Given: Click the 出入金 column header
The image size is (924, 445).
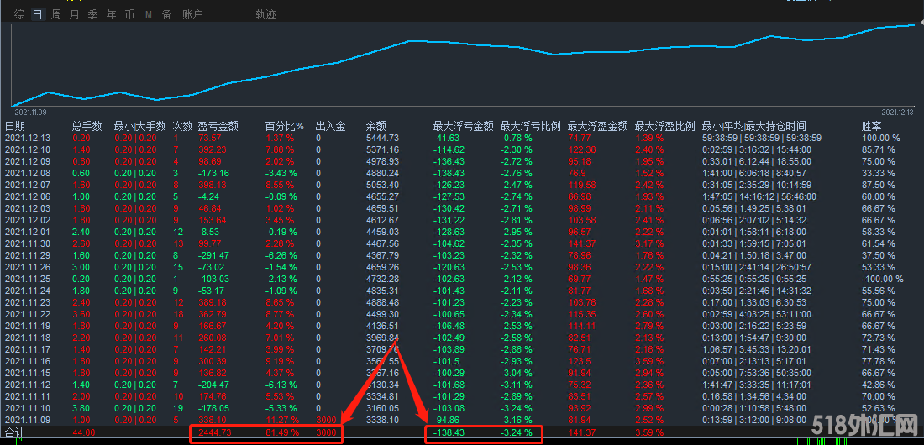Looking at the screenshot, I should [x=330, y=126].
